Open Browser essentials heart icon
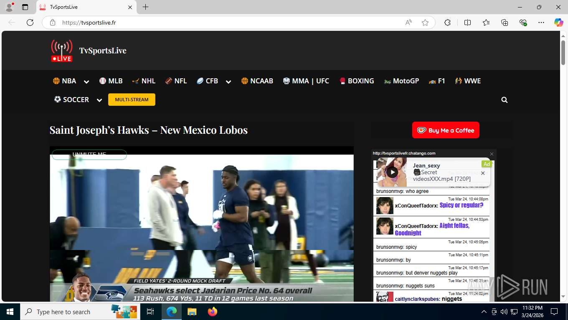Screen dimensions: 568x320 523,22
